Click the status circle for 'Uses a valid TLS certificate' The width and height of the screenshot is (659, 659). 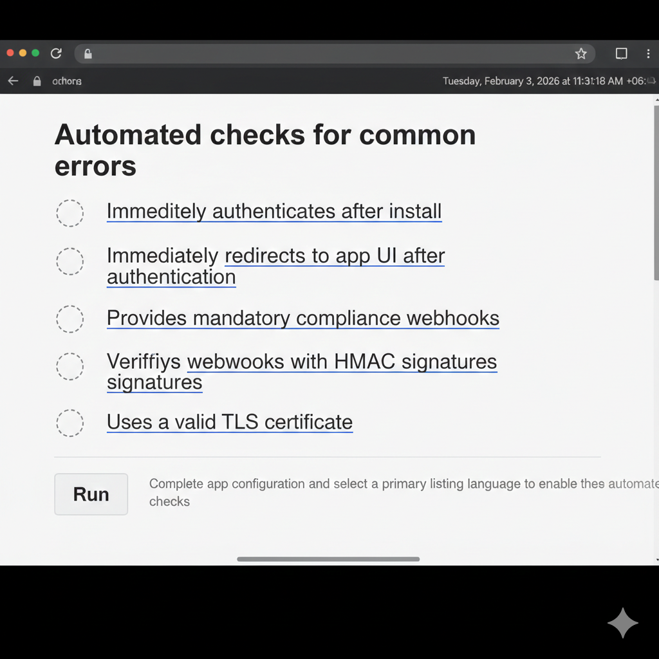point(70,423)
